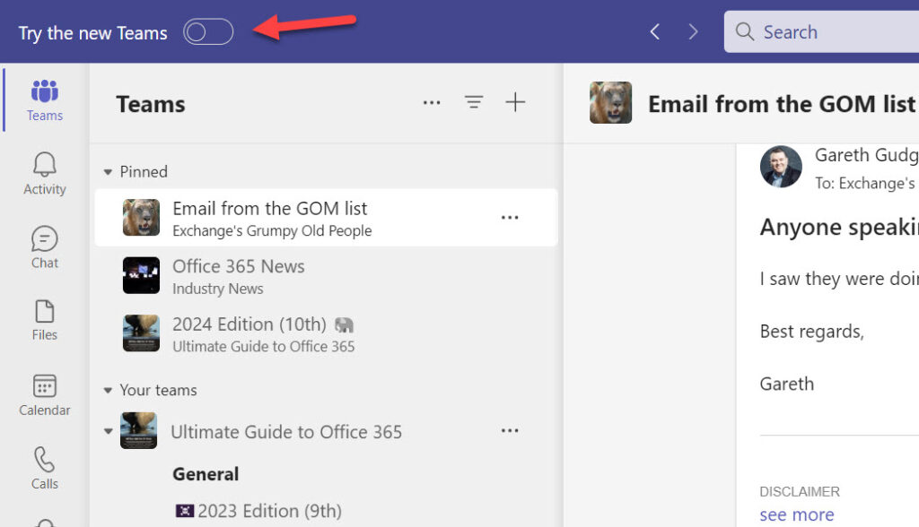
Task: Click Office 365 News team avatar
Action: coord(141,275)
